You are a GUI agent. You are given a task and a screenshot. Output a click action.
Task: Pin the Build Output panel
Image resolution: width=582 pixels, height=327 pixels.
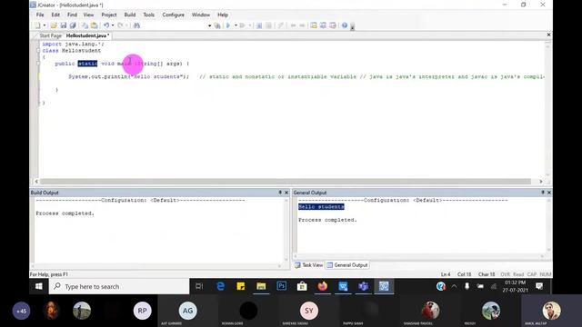[x=280, y=193]
